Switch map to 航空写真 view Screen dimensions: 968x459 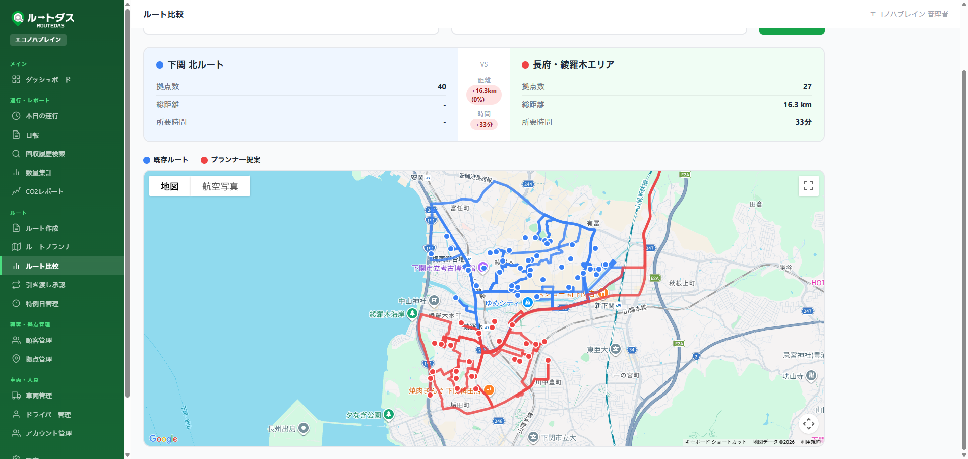point(220,186)
